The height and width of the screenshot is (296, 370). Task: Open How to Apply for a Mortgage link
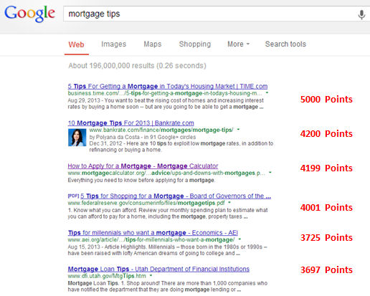(143, 166)
